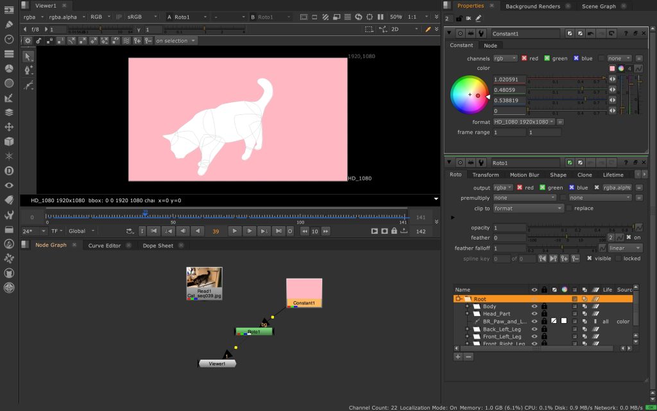
Task: Click the viewer refresh icon
Action: click(x=359, y=17)
